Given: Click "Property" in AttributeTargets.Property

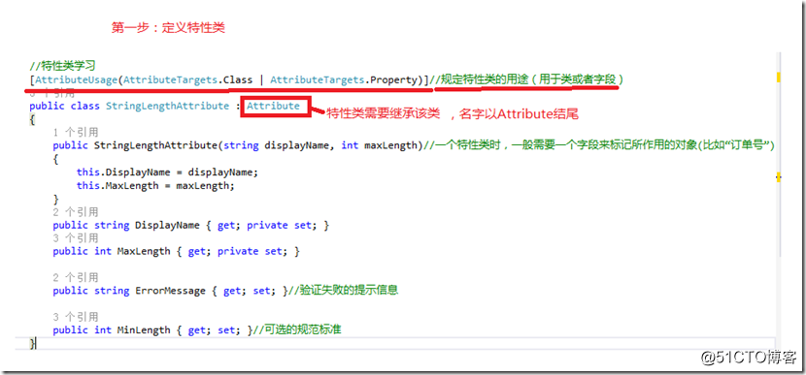Looking at the screenshot, I should click(393, 79).
